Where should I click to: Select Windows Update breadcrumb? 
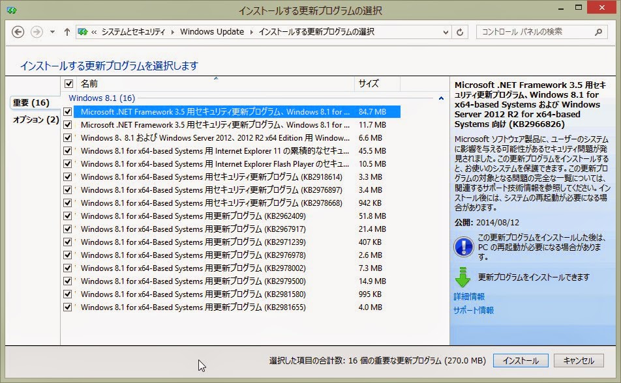[x=212, y=32]
